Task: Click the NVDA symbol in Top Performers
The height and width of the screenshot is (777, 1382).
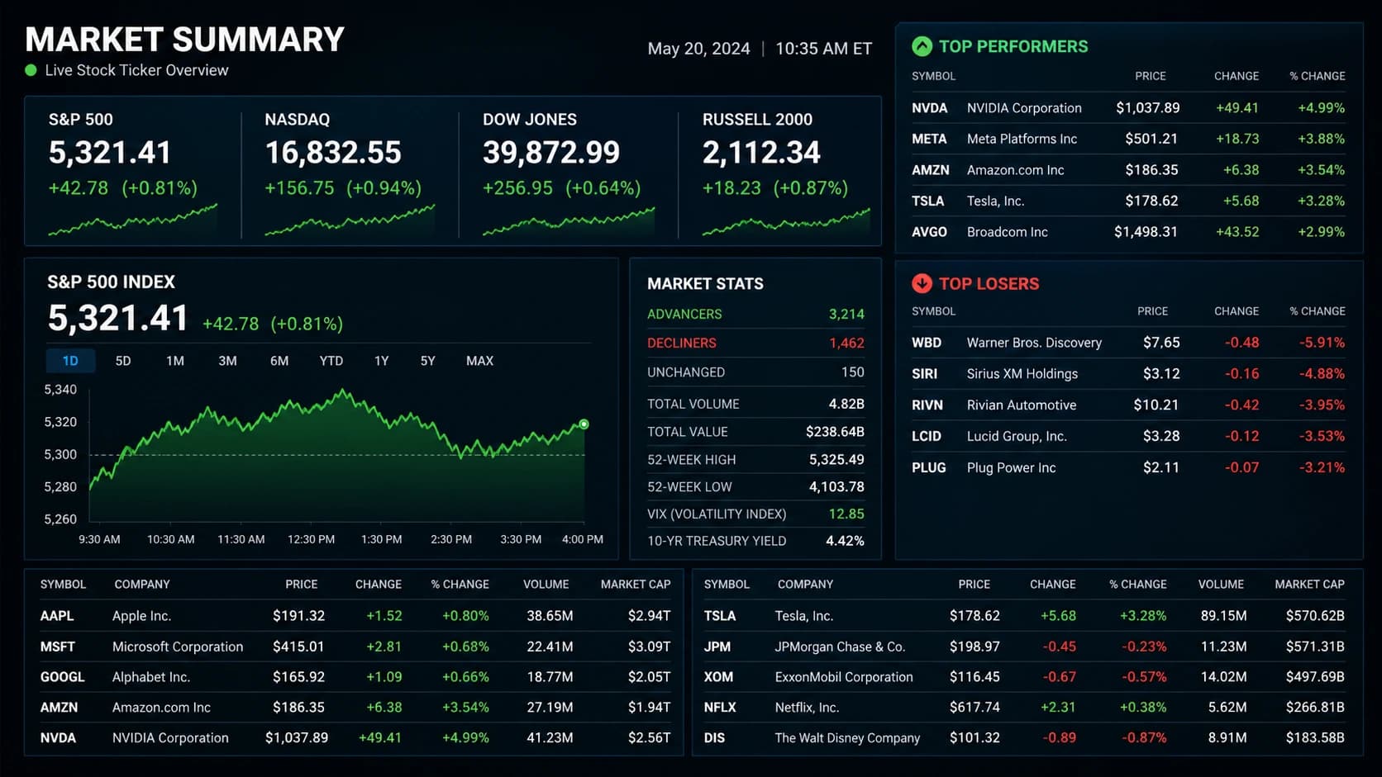Action: coord(930,108)
